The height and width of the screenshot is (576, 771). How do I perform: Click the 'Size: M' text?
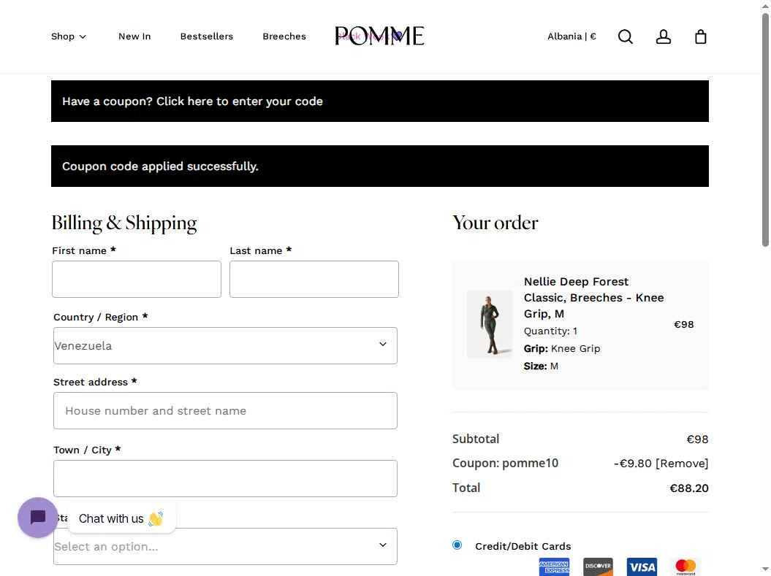[x=540, y=366]
